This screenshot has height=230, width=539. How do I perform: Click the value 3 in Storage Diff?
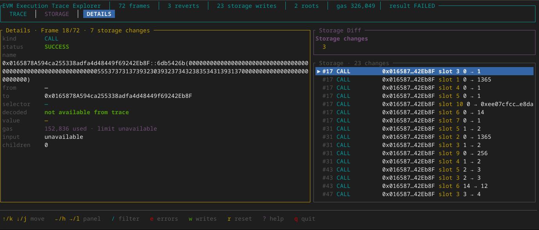pyautogui.click(x=324, y=47)
